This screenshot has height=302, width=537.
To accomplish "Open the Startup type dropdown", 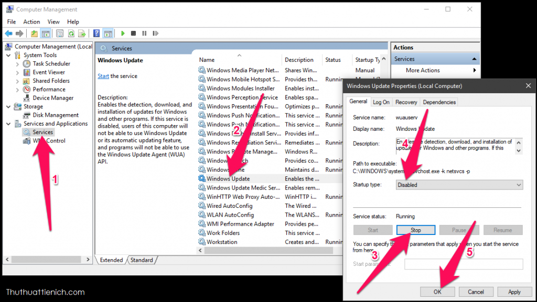I will coord(459,185).
